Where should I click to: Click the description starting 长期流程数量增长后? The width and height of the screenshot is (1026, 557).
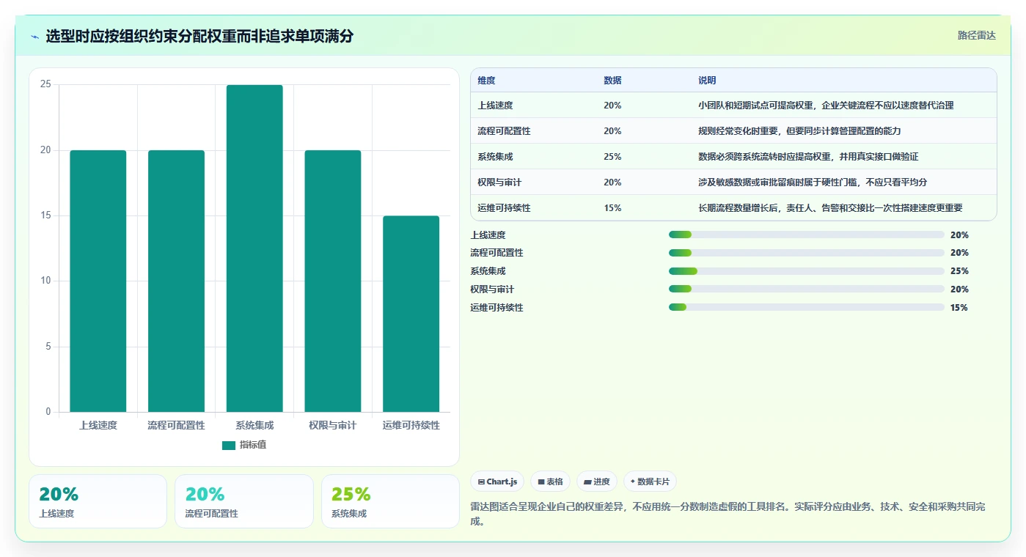click(x=830, y=208)
